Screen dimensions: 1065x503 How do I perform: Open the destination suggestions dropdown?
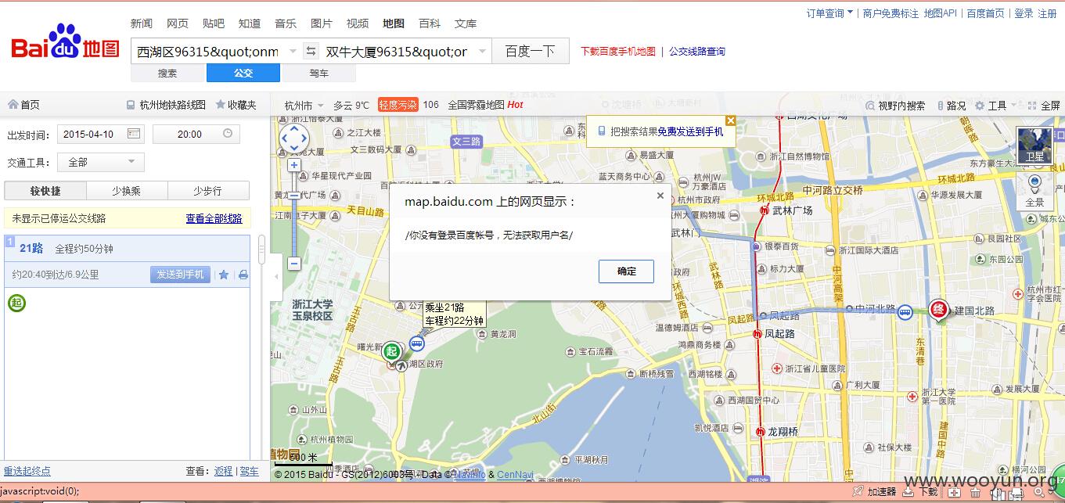coord(483,51)
